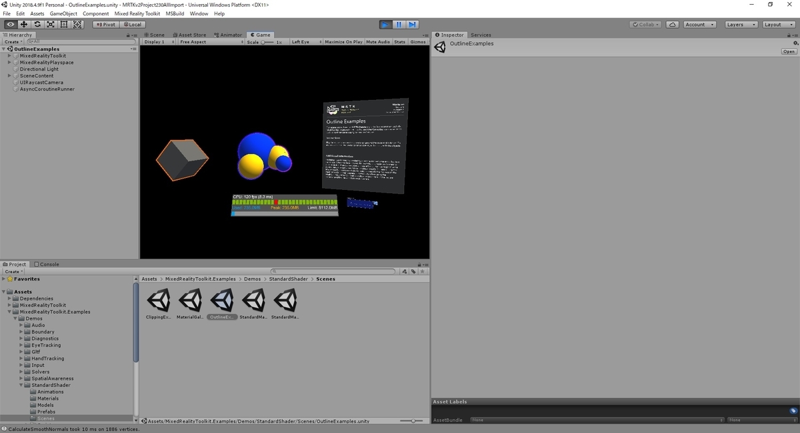Open the Display 1 dropdown
The height and width of the screenshot is (433, 800).
pyautogui.click(x=159, y=42)
